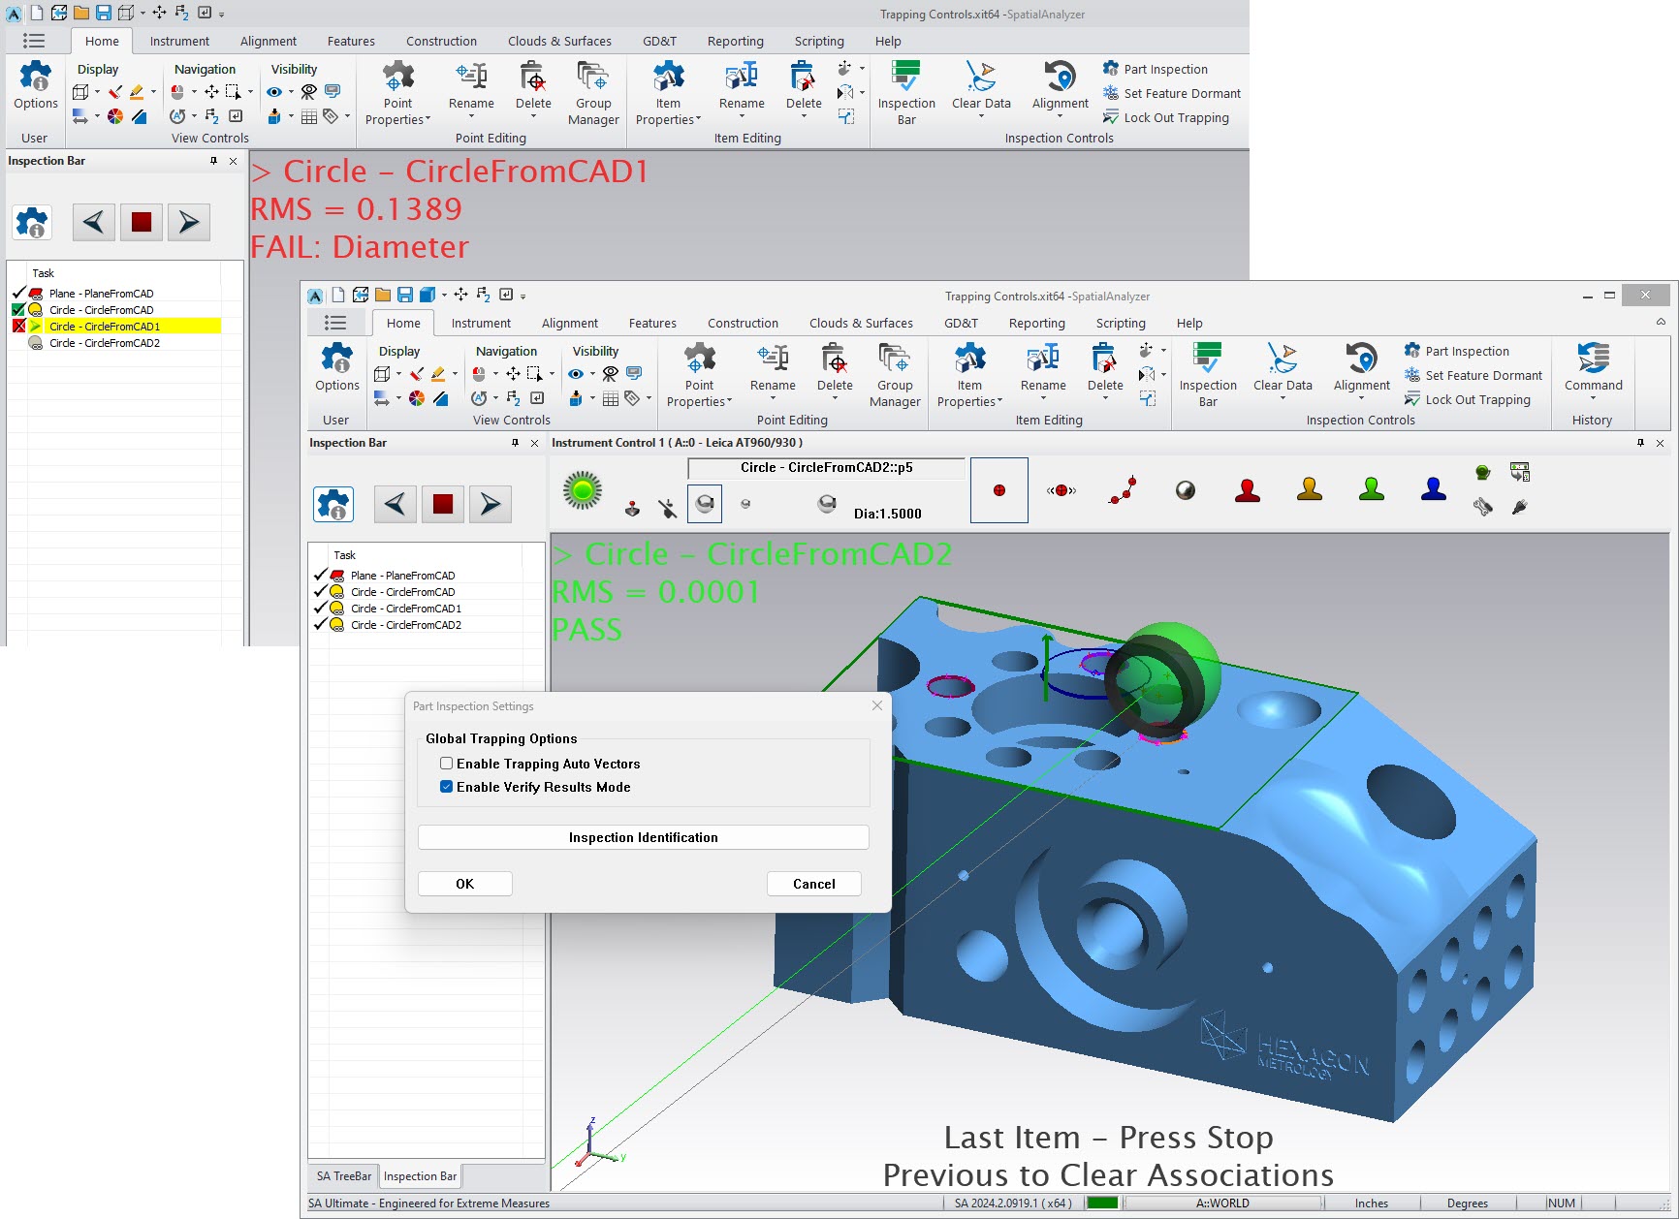Open GD&T tab in front window
Image resolution: width=1679 pixels, height=1219 pixels.
(x=961, y=324)
